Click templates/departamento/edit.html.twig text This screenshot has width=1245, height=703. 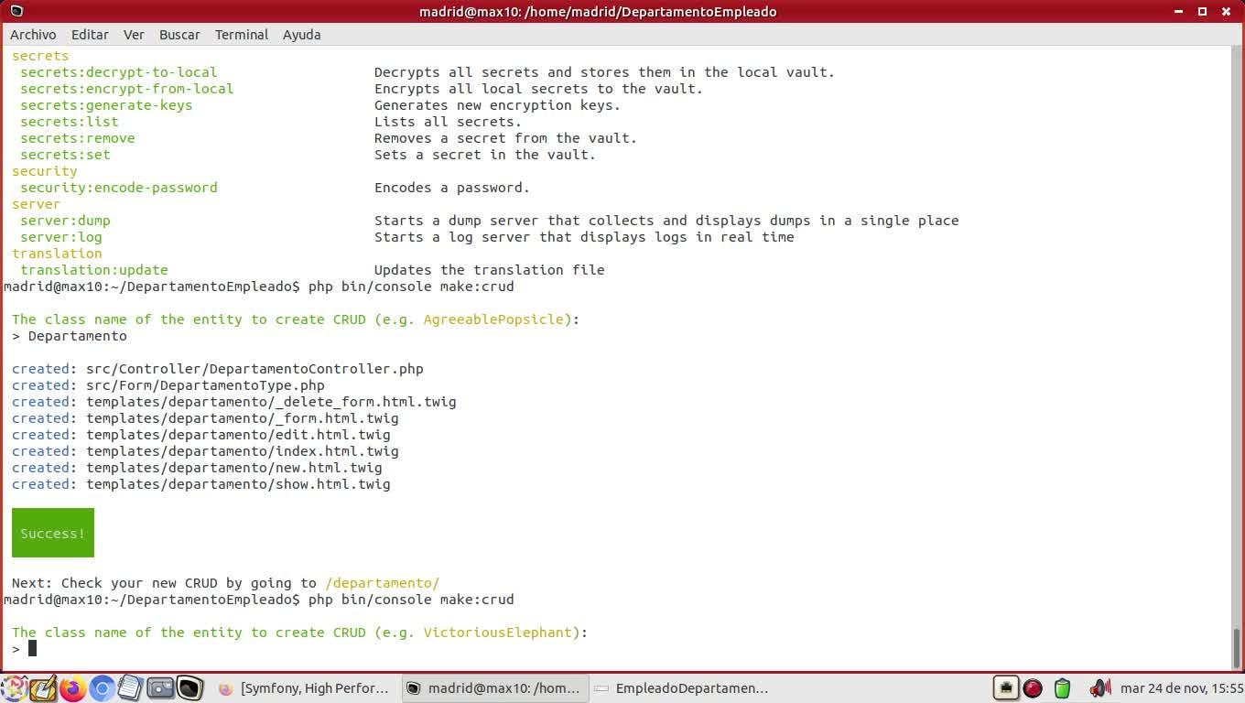(x=238, y=435)
